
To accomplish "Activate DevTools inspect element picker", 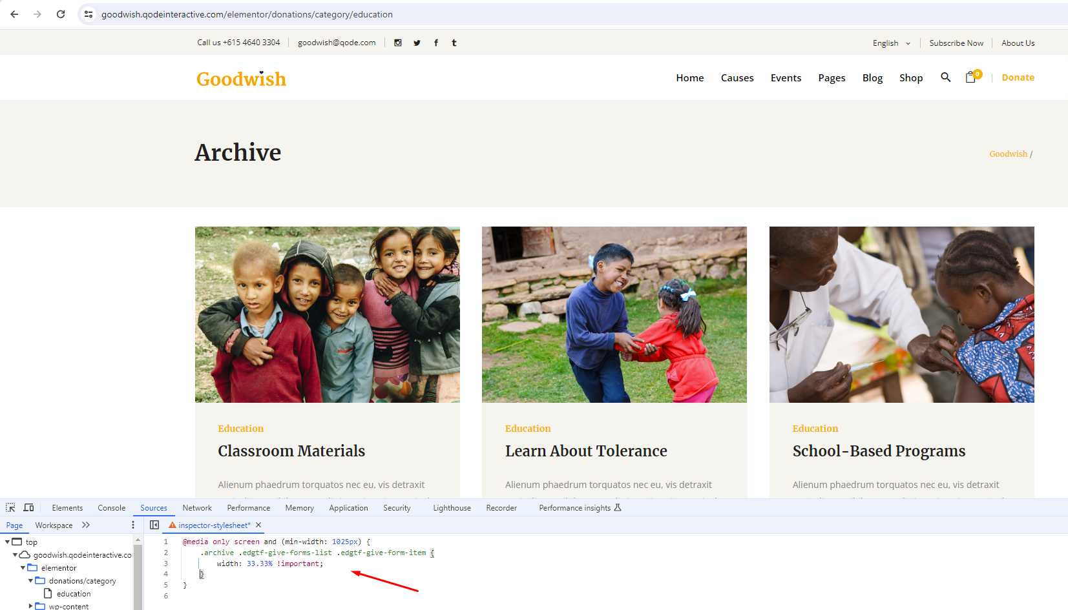I will 10,507.
